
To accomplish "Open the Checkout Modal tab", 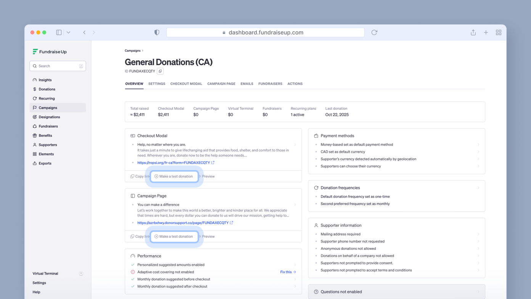I will pyautogui.click(x=186, y=84).
